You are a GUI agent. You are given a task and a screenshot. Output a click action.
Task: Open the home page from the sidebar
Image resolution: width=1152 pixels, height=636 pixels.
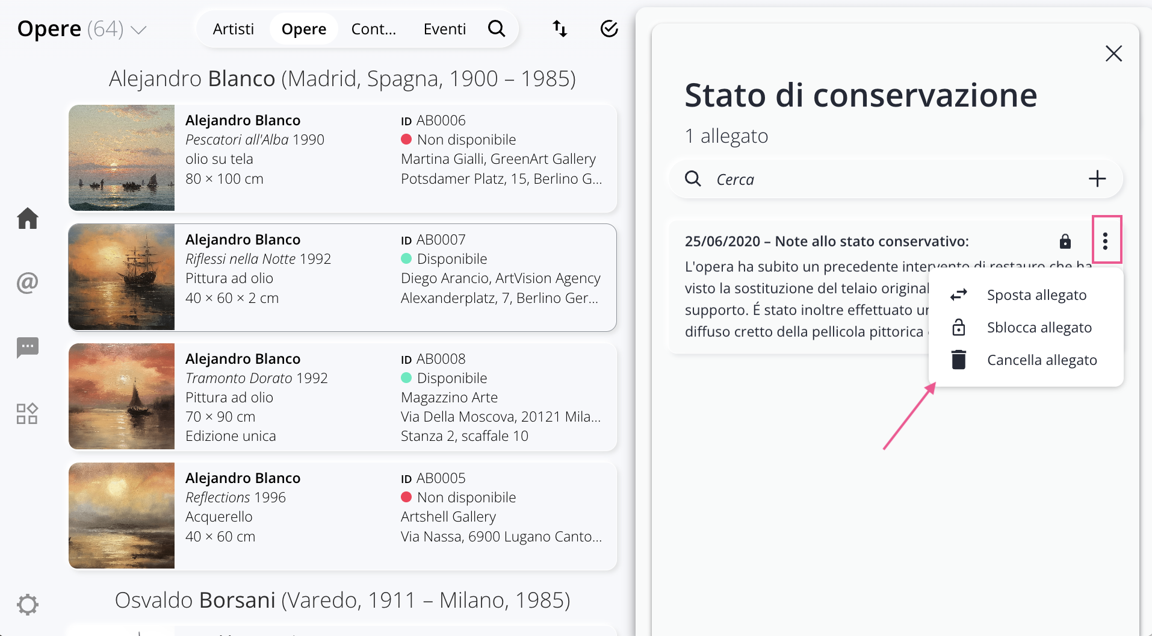pyautogui.click(x=28, y=218)
